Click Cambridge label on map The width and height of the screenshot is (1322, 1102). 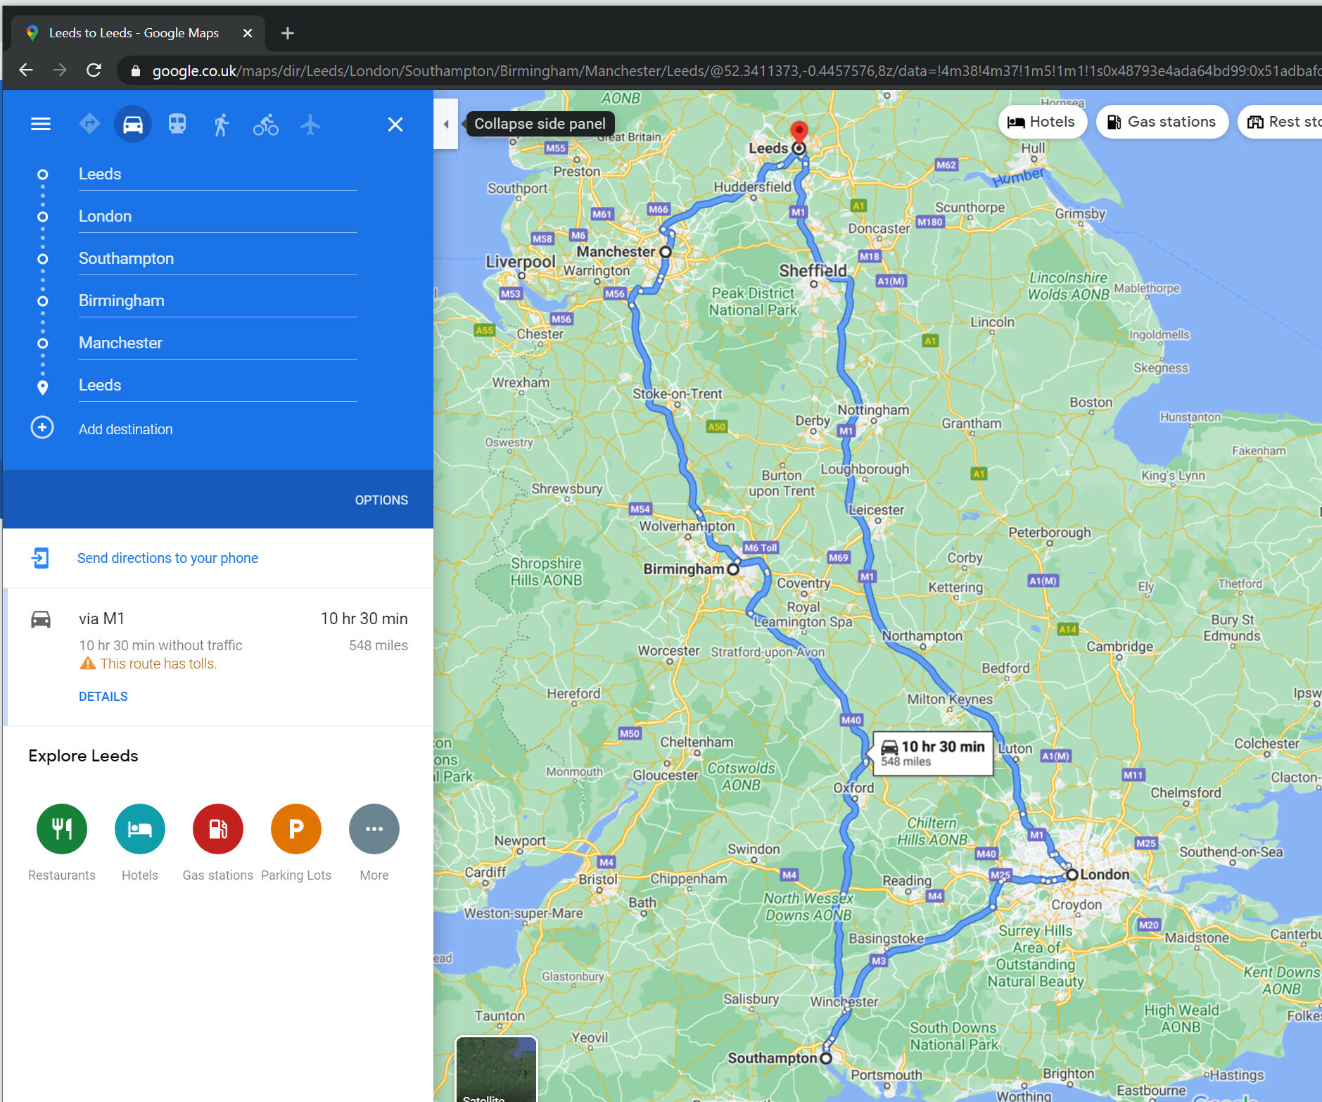1120,646
